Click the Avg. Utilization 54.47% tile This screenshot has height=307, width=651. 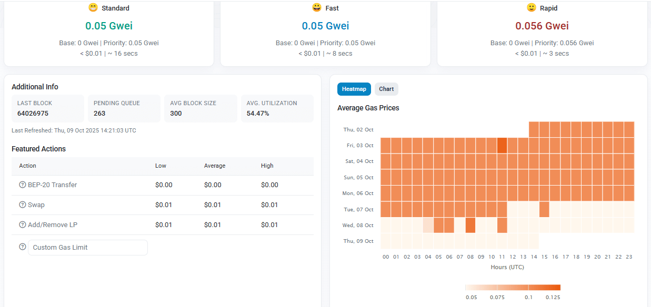[277, 108]
